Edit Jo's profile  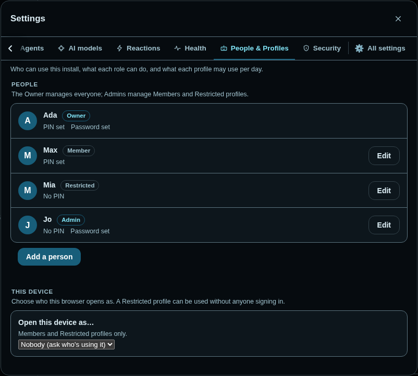click(384, 225)
